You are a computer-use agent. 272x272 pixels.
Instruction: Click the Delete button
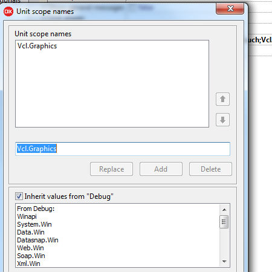210,169
